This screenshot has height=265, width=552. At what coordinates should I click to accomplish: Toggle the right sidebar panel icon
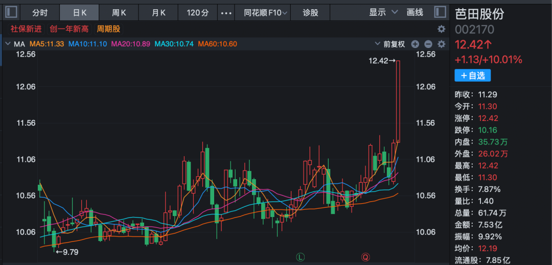click(440, 12)
